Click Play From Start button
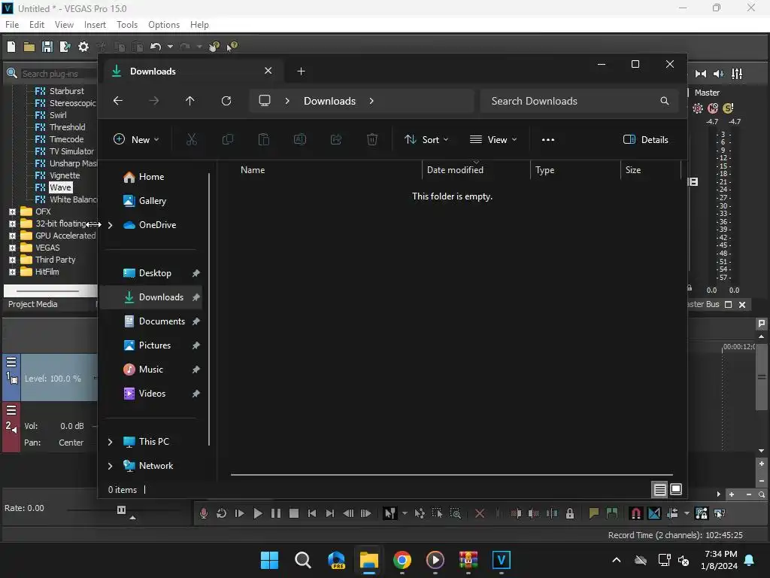 pos(240,513)
